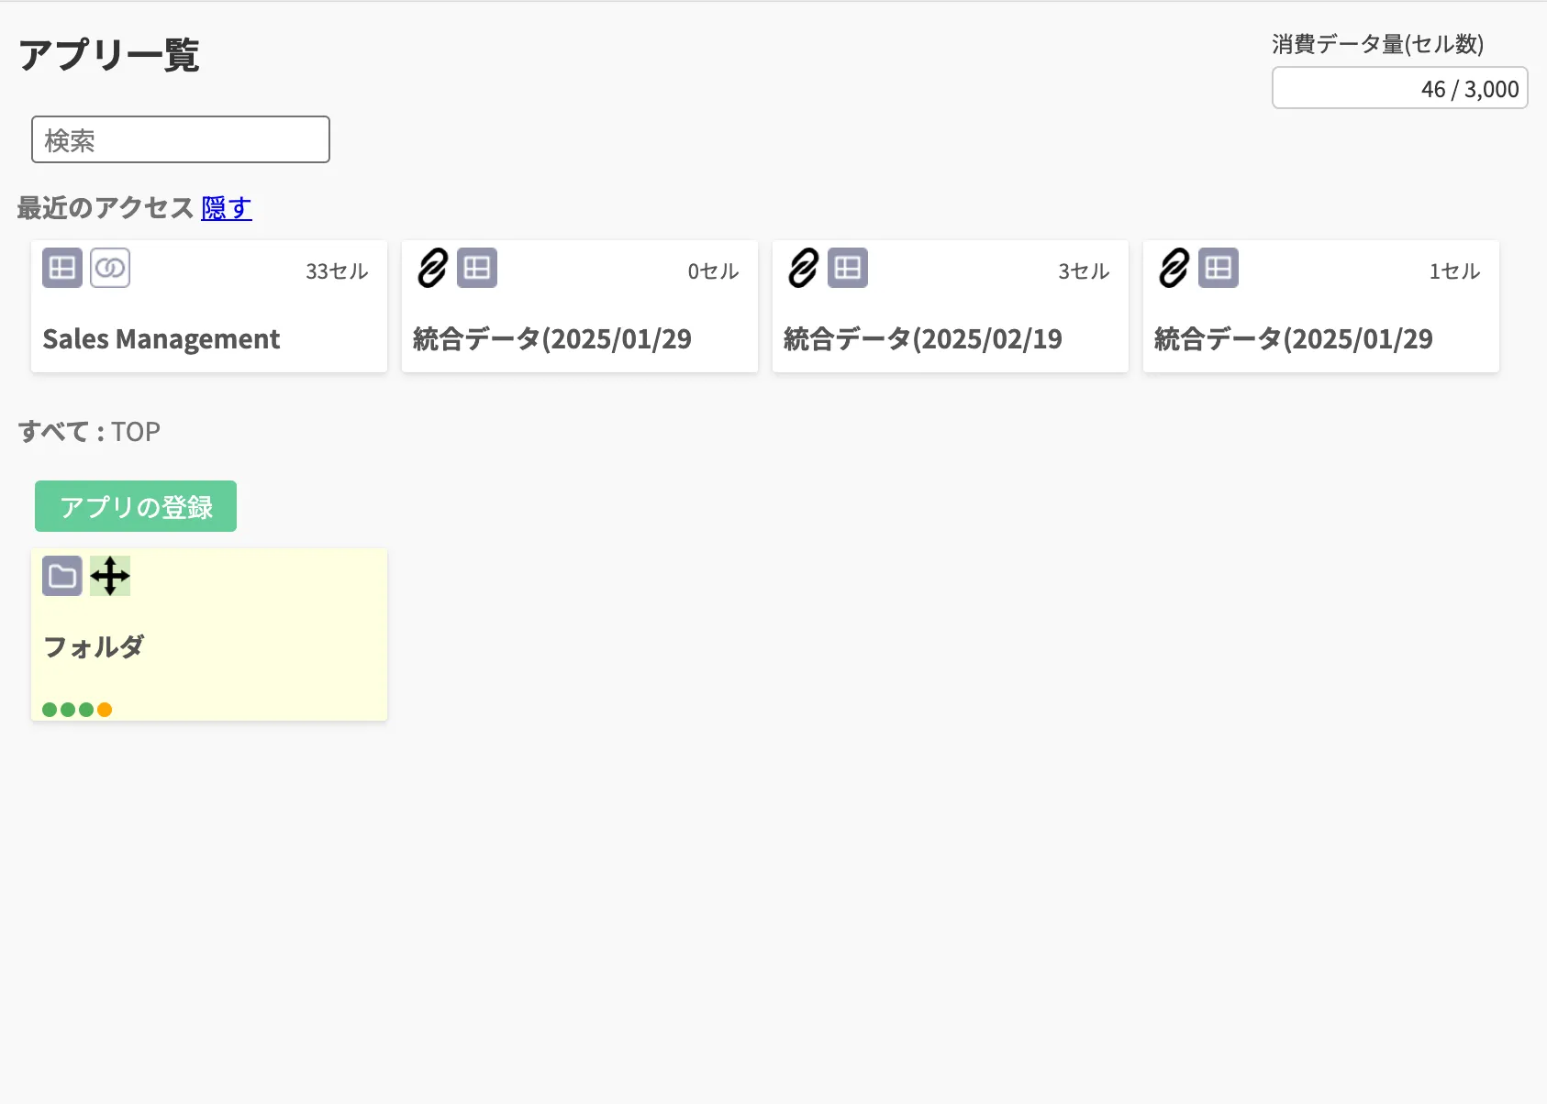Click the chain link icon on the 3セル card

[x=803, y=268]
